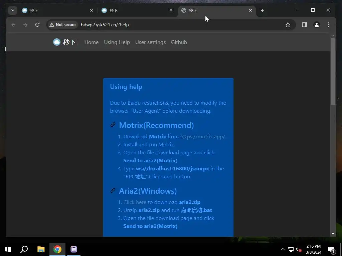Screen dimensions: 342x256
Task: Reload the current page
Action: point(37,25)
